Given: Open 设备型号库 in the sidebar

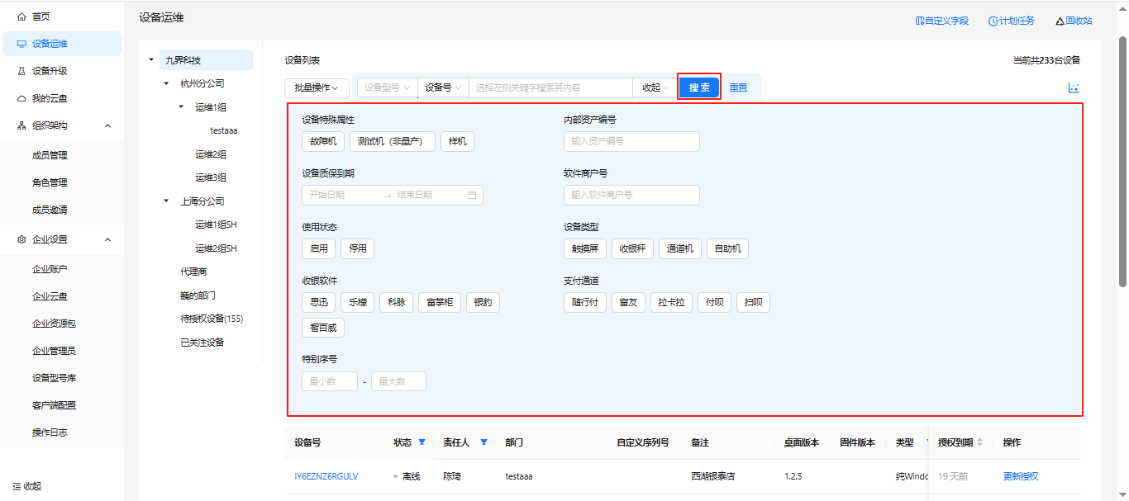Looking at the screenshot, I should (x=55, y=378).
